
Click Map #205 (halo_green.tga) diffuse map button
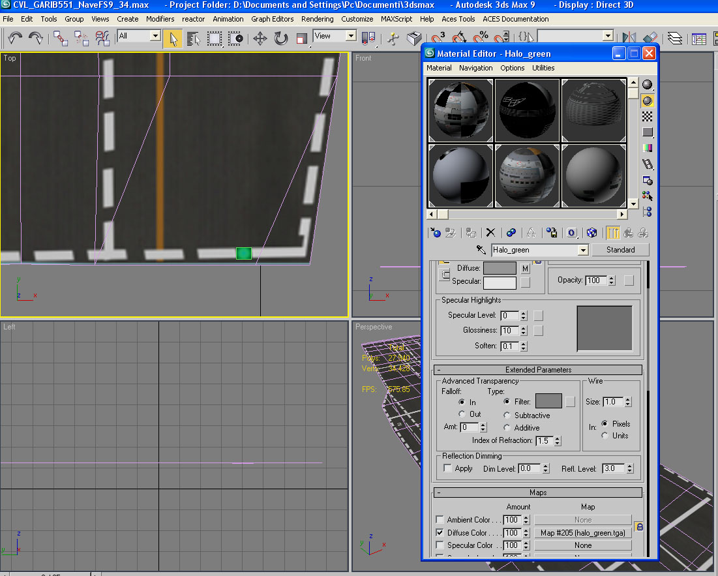click(x=582, y=533)
